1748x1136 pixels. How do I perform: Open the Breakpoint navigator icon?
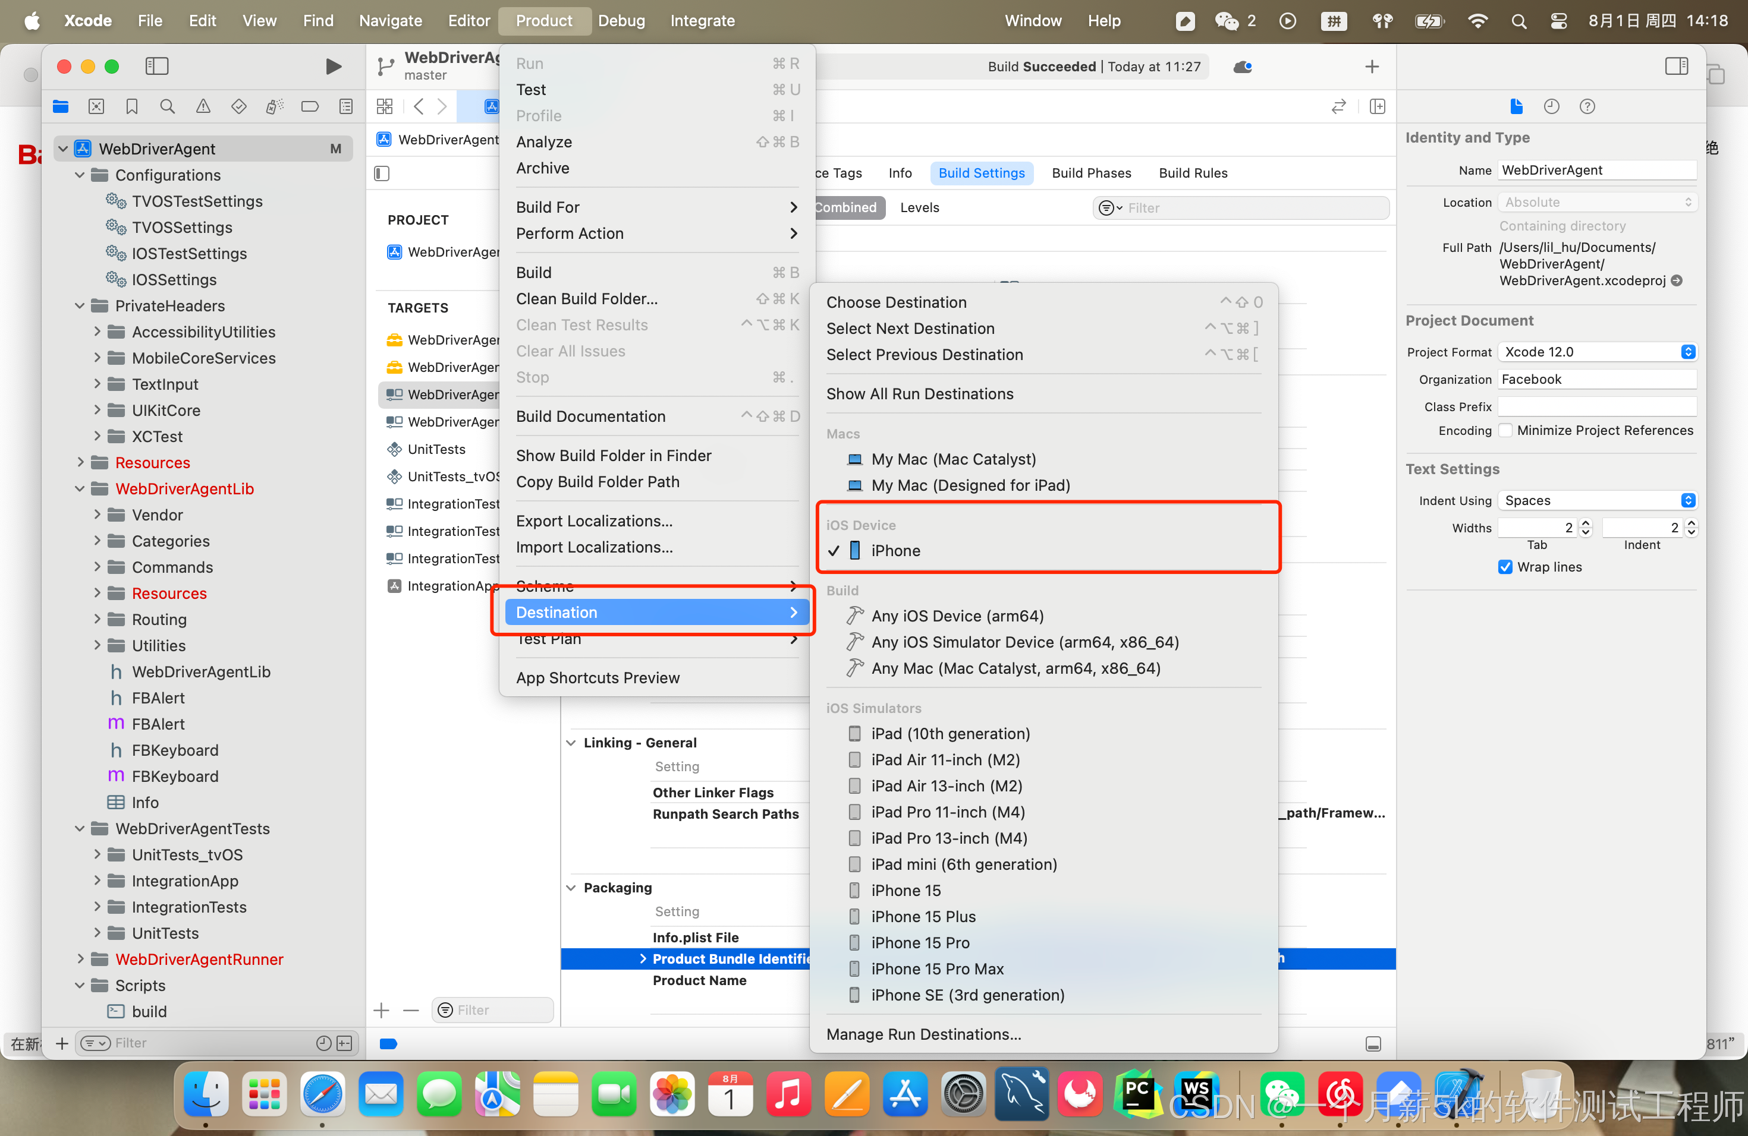[310, 106]
